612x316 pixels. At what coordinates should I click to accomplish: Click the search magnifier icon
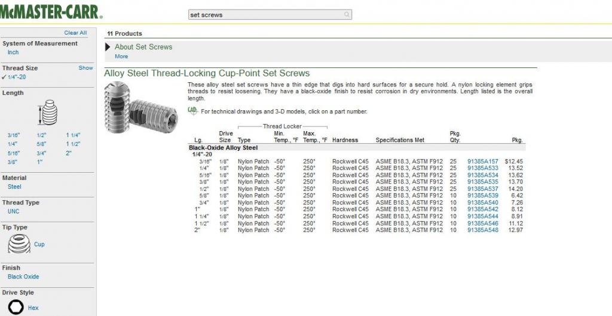tap(347, 15)
